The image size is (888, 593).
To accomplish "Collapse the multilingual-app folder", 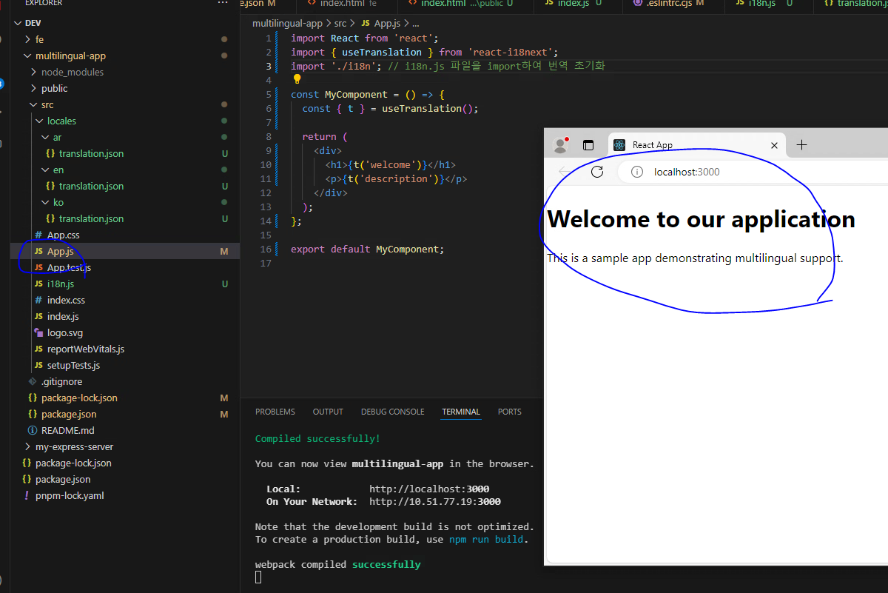I will (28, 56).
